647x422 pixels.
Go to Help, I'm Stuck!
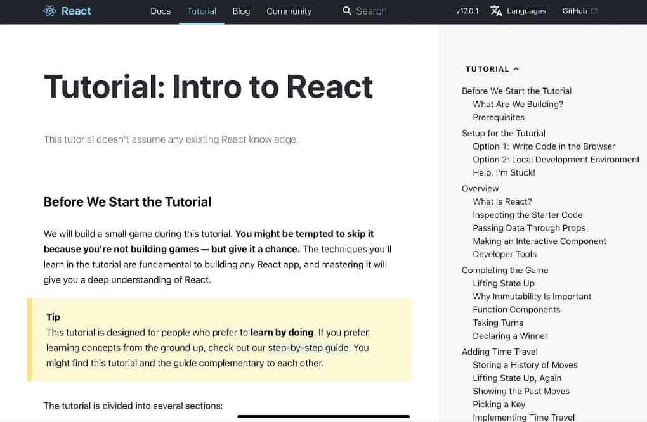pyautogui.click(x=504, y=173)
